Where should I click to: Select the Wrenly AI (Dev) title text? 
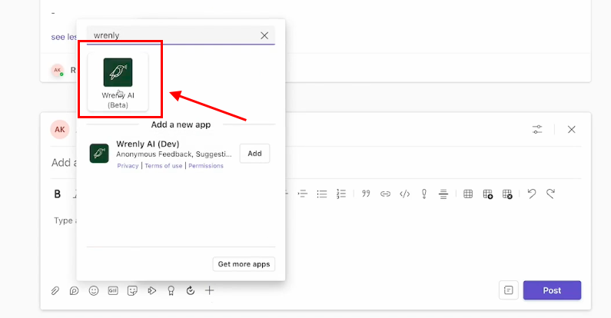(148, 144)
